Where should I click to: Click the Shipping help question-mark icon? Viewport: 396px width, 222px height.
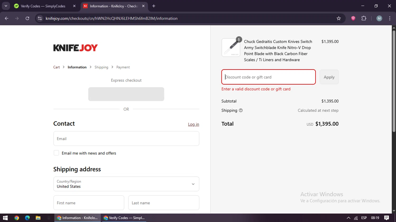point(241,110)
